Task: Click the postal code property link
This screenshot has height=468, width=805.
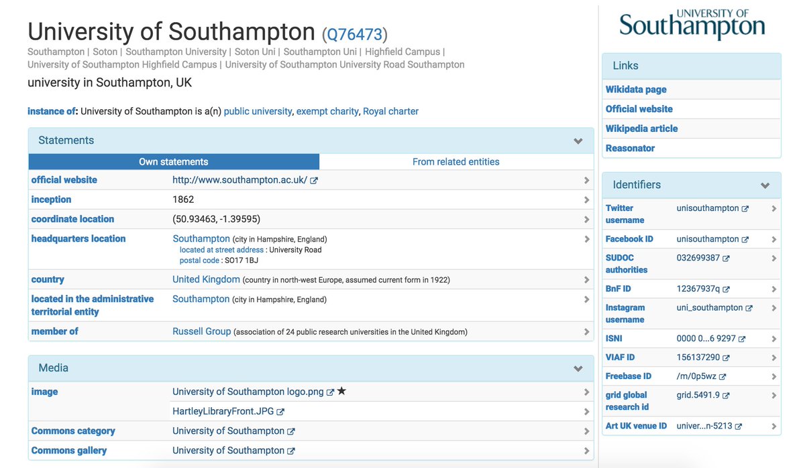Action: point(199,260)
